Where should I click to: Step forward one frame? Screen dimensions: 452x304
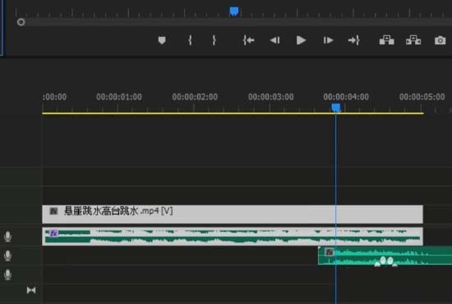(328, 40)
